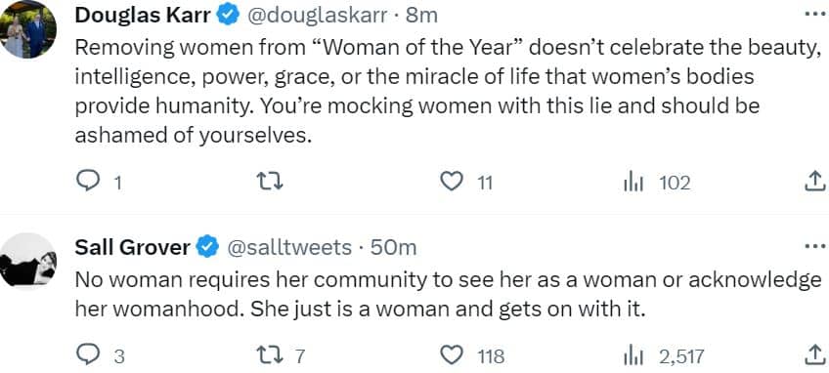Screen dimensions: 829x373
Task: Open the @salltweets handle
Action: 289,247
